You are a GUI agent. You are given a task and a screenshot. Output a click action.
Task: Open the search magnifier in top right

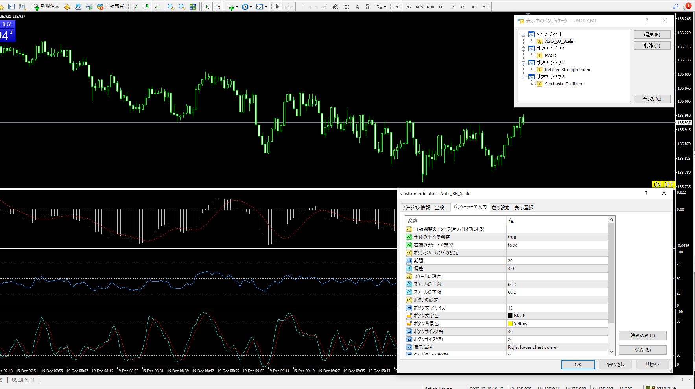(675, 7)
